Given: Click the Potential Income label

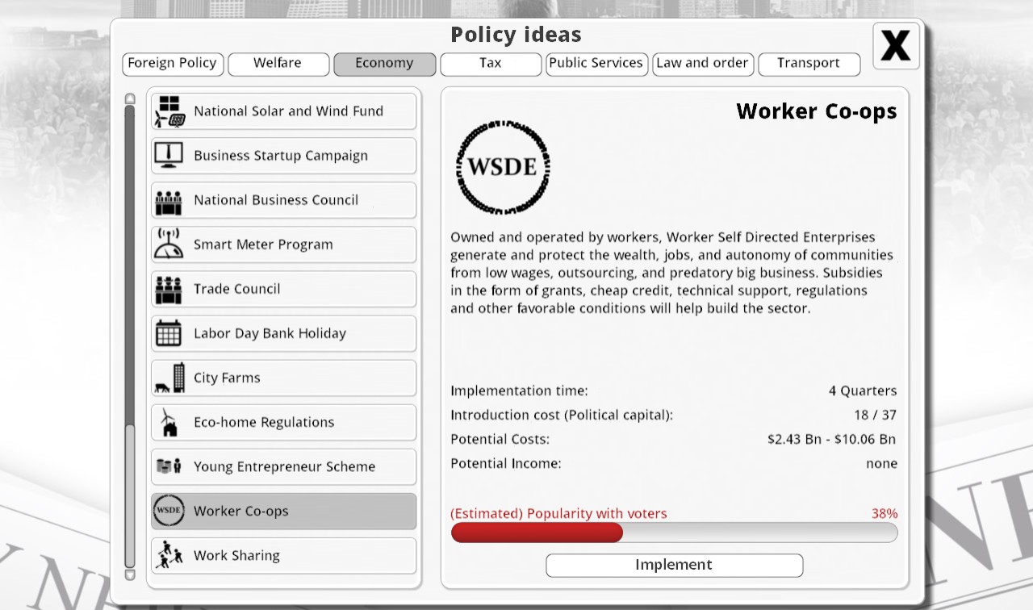Looking at the screenshot, I should click(506, 464).
